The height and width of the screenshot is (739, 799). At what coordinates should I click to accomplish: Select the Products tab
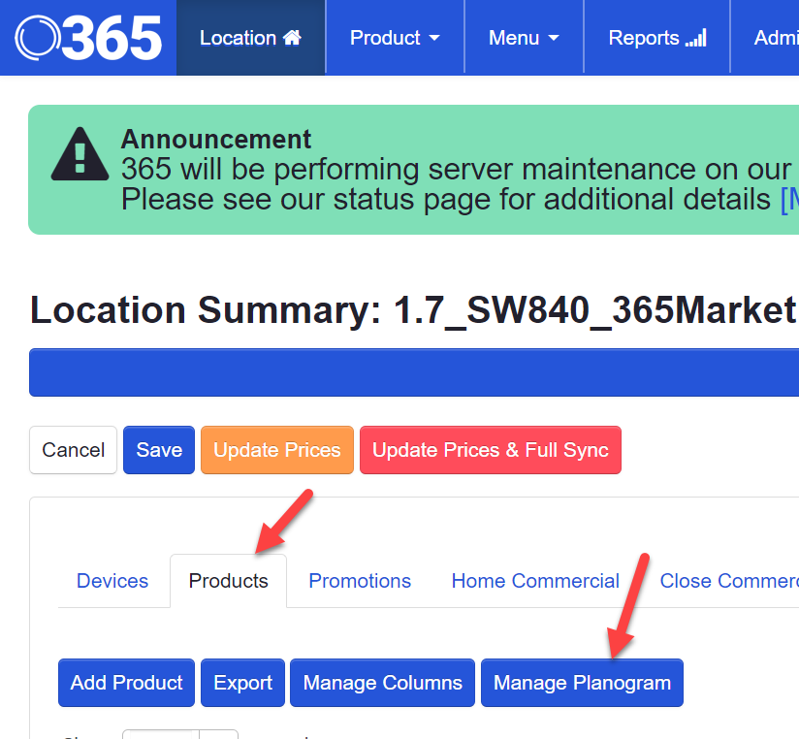pos(228,581)
